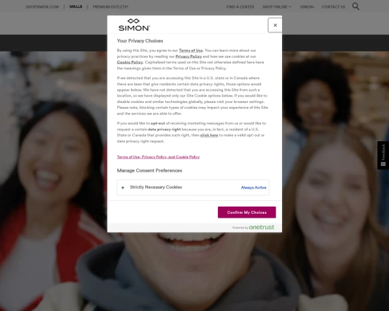Viewport: 389px width, 311px height.
Task: Select Premium Outlets tab
Action: click(x=111, y=7)
